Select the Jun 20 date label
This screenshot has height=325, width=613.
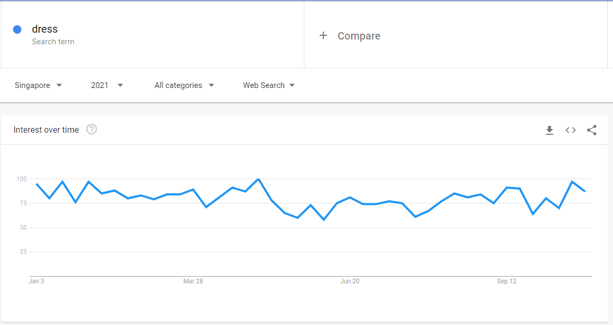click(350, 281)
